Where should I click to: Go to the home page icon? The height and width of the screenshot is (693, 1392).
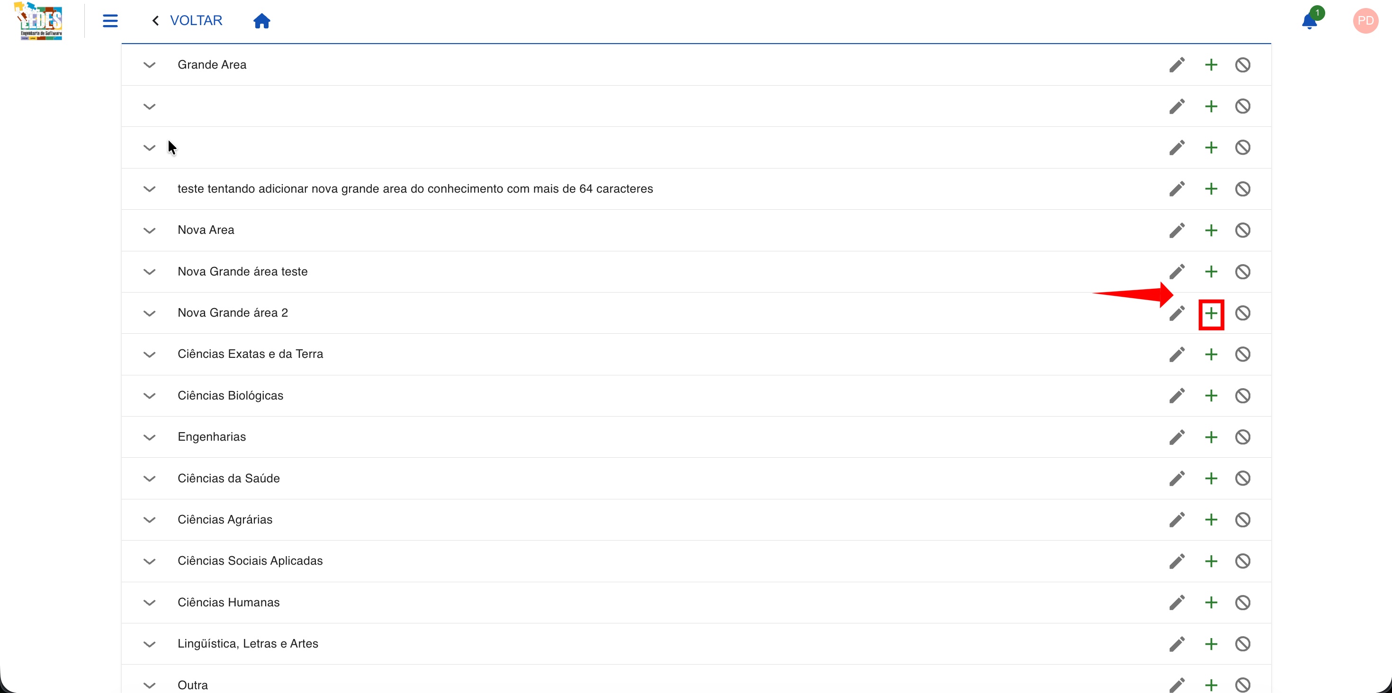[261, 20]
